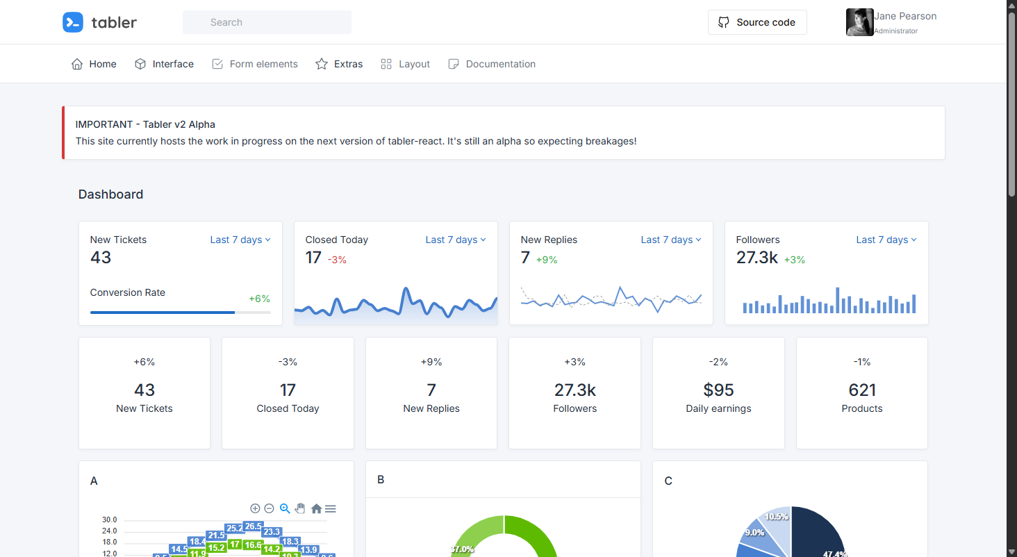This screenshot has width=1017, height=557.
Task: Click the '26.5' data label in chart A
Action: point(253,526)
